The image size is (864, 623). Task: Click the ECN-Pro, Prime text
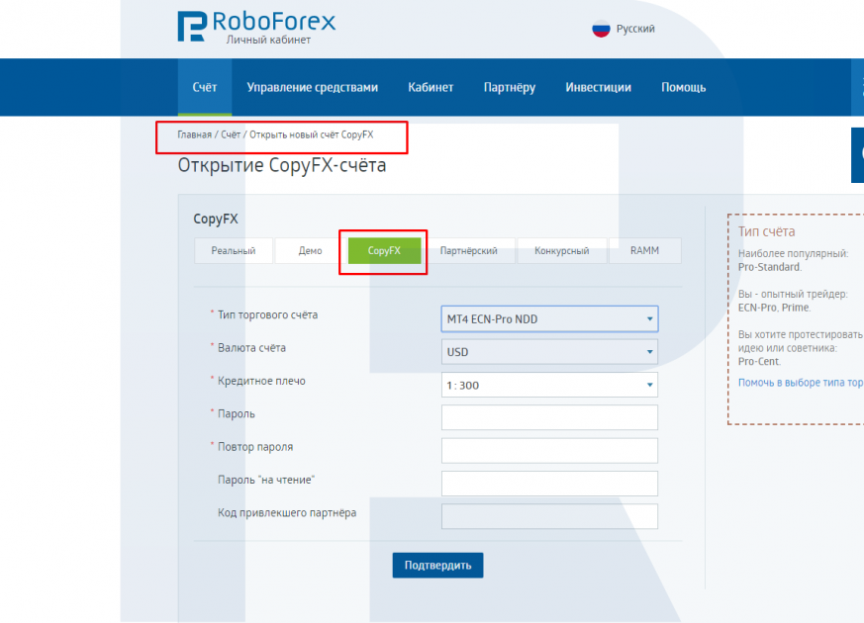tap(774, 308)
